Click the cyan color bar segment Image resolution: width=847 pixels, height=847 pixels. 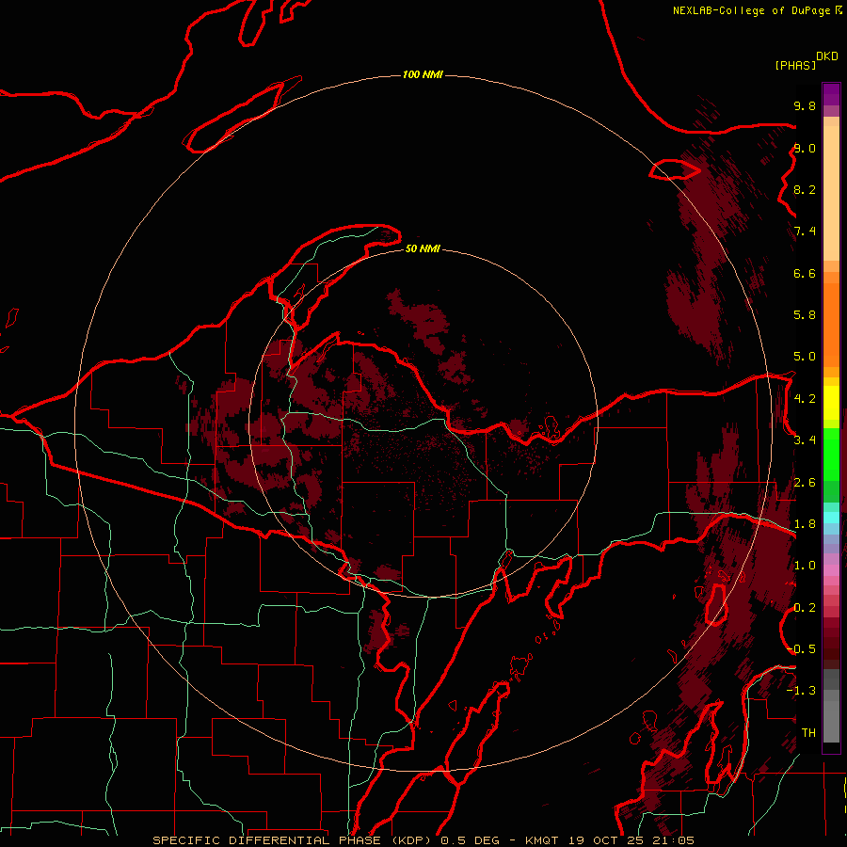click(831, 518)
